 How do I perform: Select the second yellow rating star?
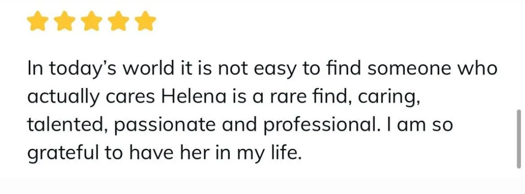(65, 21)
